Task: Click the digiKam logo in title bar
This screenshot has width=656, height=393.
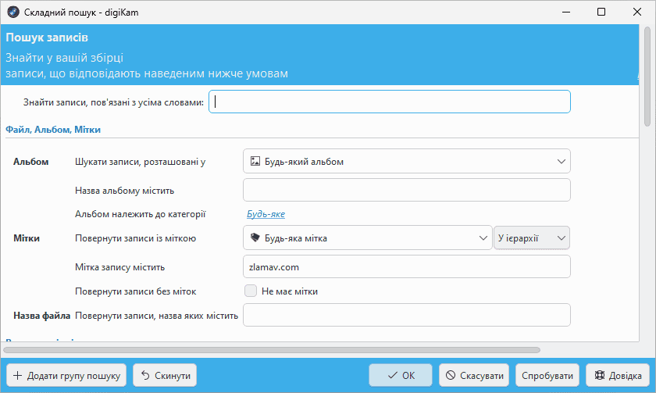Action: (x=12, y=13)
